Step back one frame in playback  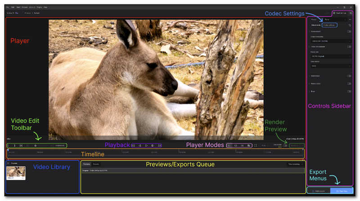pos(140,145)
